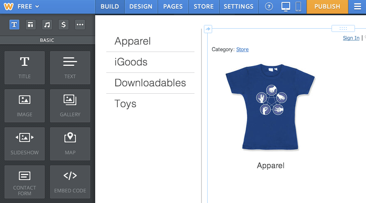Image resolution: width=366 pixels, height=203 pixels.
Task: Pick the IMAGE element
Action: pyautogui.click(x=25, y=106)
